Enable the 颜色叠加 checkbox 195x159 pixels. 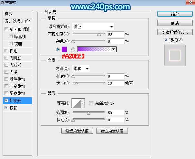[x=6, y=79]
